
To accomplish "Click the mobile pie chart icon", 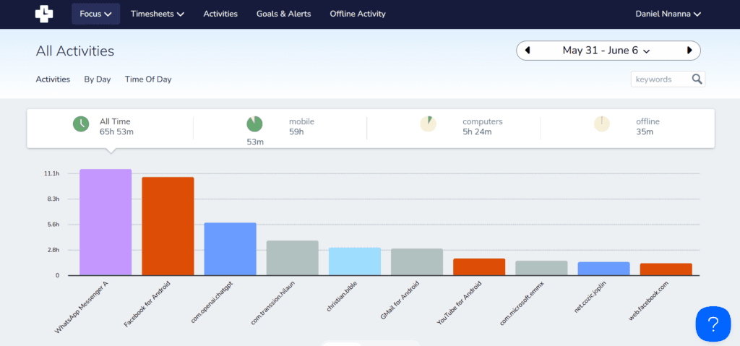I will (x=254, y=124).
